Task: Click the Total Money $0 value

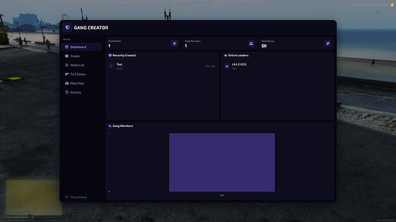Action: (x=264, y=46)
